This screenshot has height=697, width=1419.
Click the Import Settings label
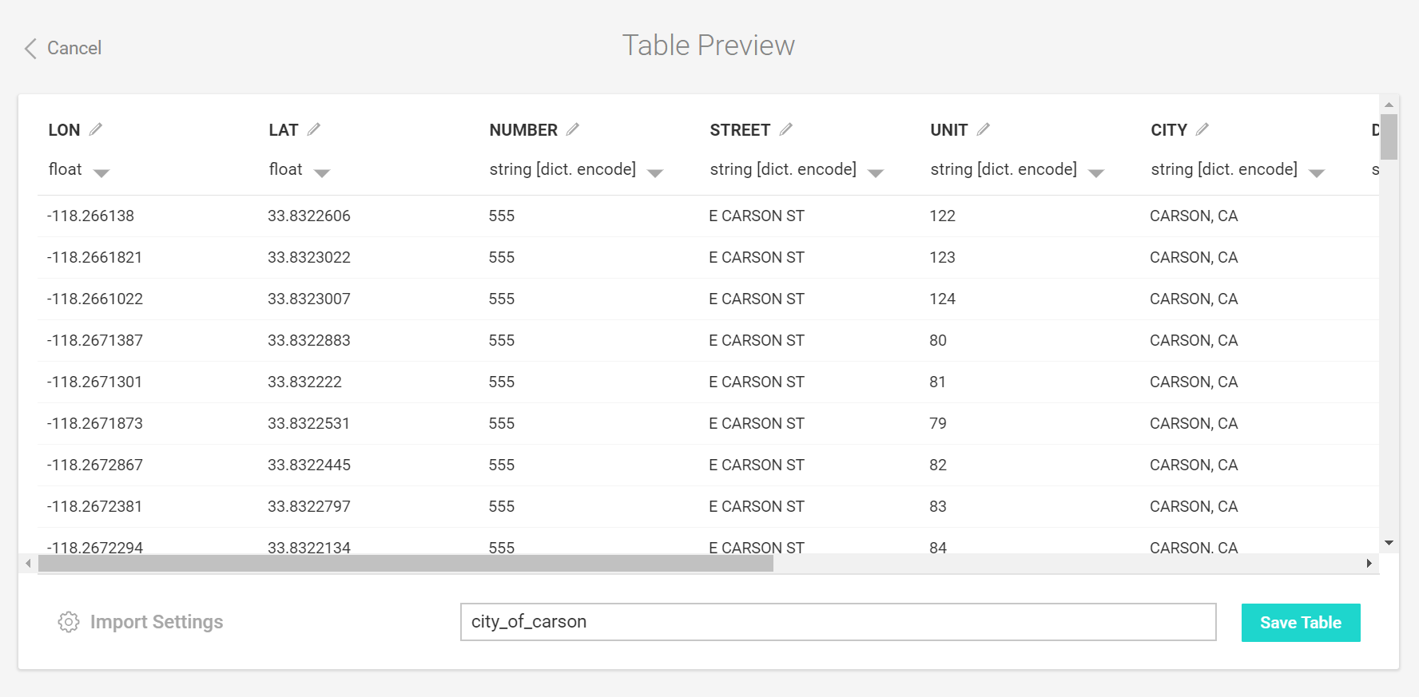(x=157, y=622)
